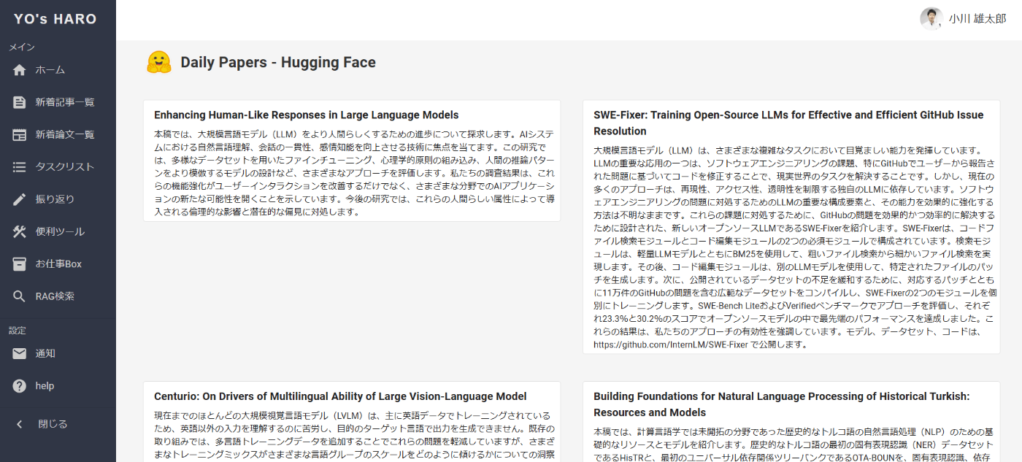Click the envelope icon beside 通知
This screenshot has height=462, width=1022.
[x=20, y=353]
